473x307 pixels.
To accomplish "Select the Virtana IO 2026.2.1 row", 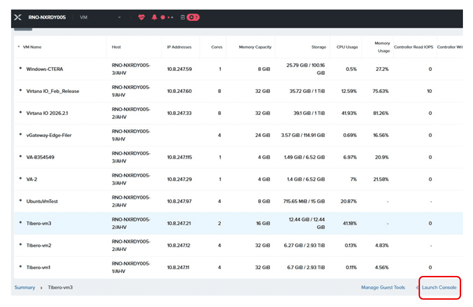I will tap(238, 113).
